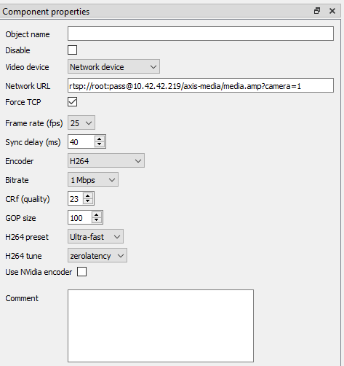Enable the Disable checkbox

73,50
